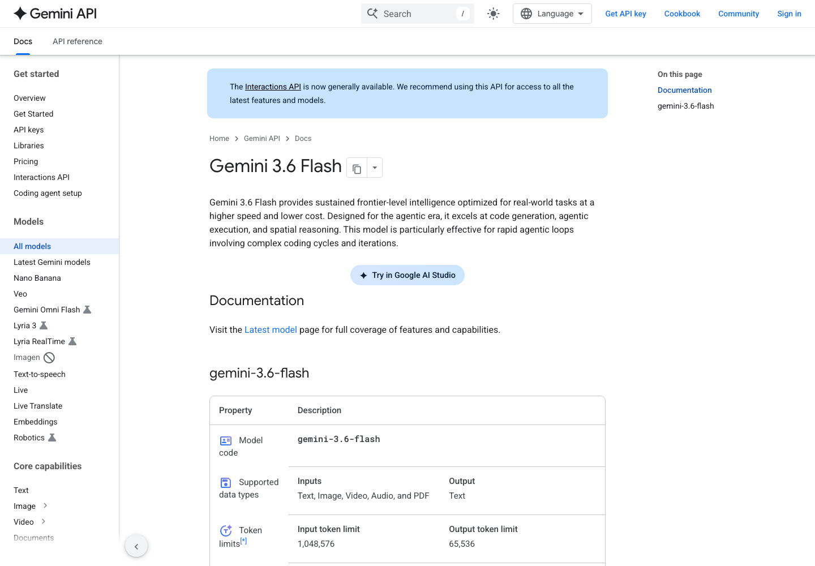Switch to the API reference tab
Screen dimensions: 815x566
(x=78, y=41)
